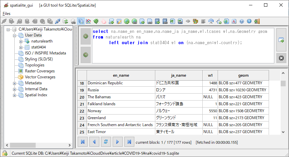This screenshot has width=289, height=157.
Task: Click the green bug check geometries icon
Action: 96,21
